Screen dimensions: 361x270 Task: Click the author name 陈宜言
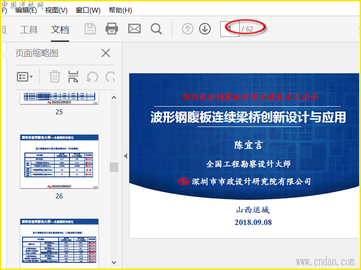point(249,145)
